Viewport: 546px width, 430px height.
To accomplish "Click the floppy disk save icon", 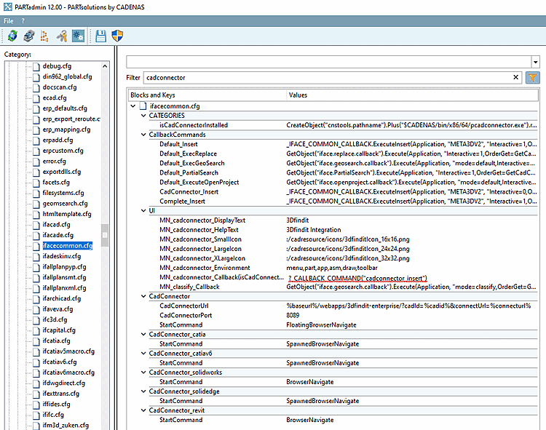I will (x=101, y=36).
